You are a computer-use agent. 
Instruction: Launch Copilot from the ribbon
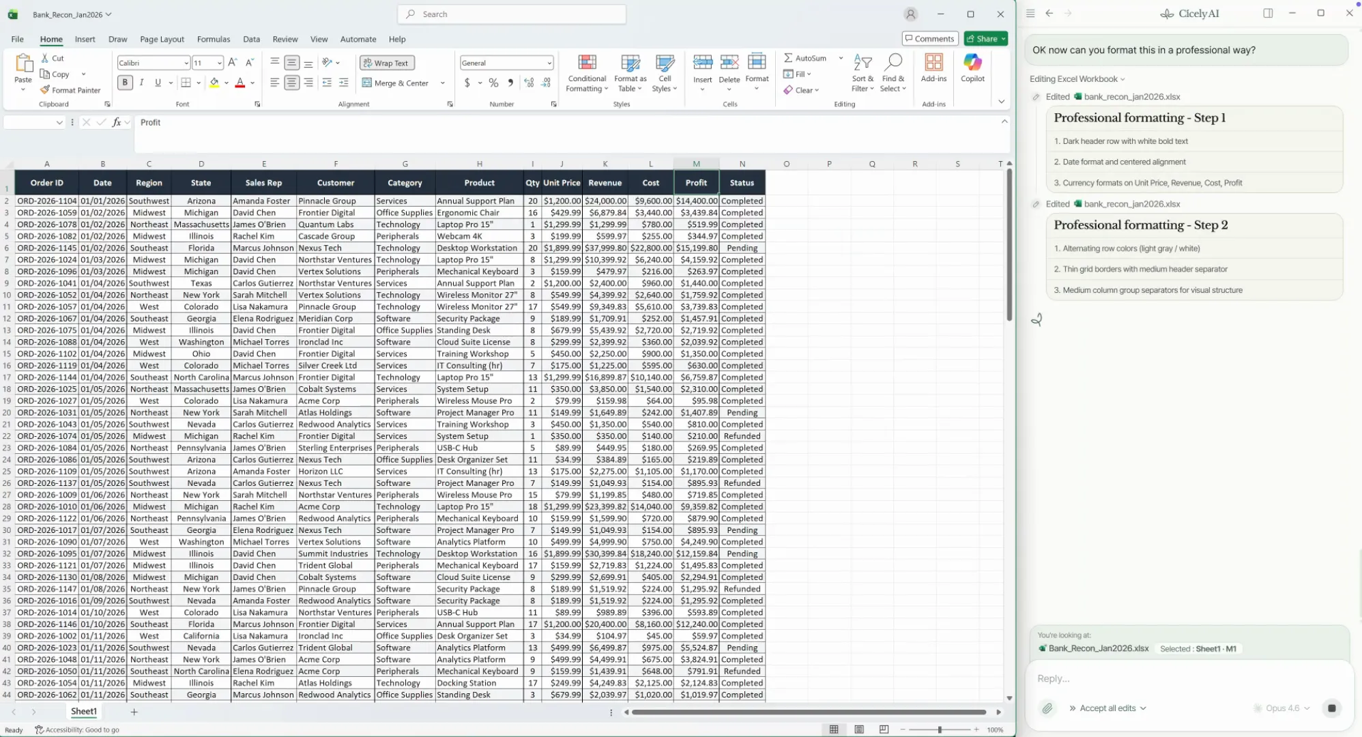coord(972,68)
